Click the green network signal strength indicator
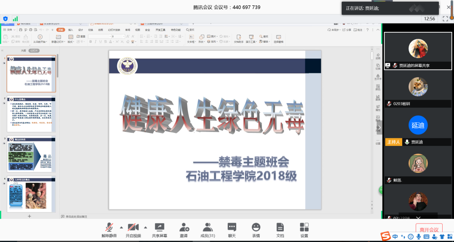 click(x=15, y=19)
